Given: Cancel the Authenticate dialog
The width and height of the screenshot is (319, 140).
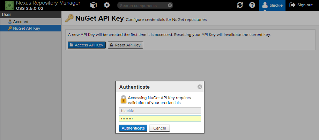Looking at the screenshot, I should tap(159, 128).
